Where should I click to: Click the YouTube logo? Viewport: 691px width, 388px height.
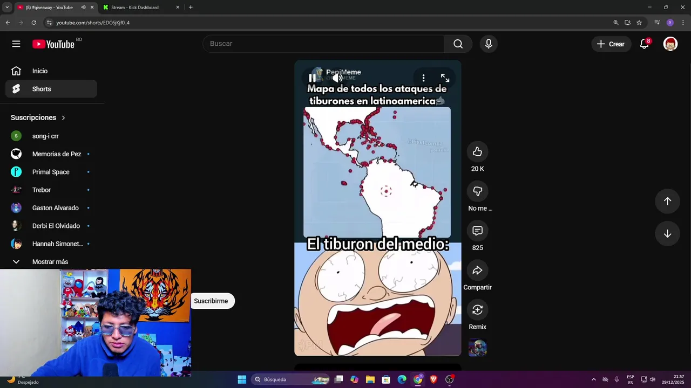pos(53,44)
